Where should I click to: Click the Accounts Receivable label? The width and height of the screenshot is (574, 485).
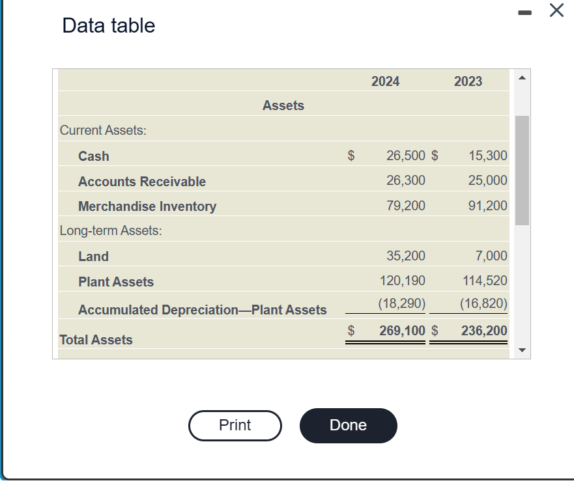141,181
